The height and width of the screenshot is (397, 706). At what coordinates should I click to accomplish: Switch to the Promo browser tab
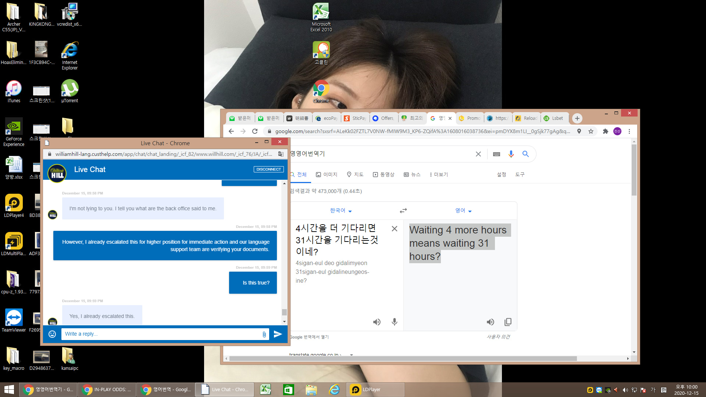[x=470, y=118]
